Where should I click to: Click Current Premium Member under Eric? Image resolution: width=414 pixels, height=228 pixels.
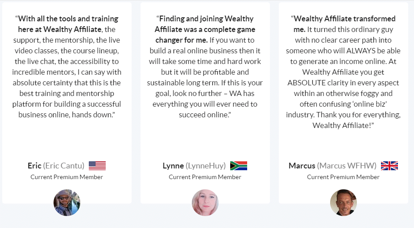point(66,177)
